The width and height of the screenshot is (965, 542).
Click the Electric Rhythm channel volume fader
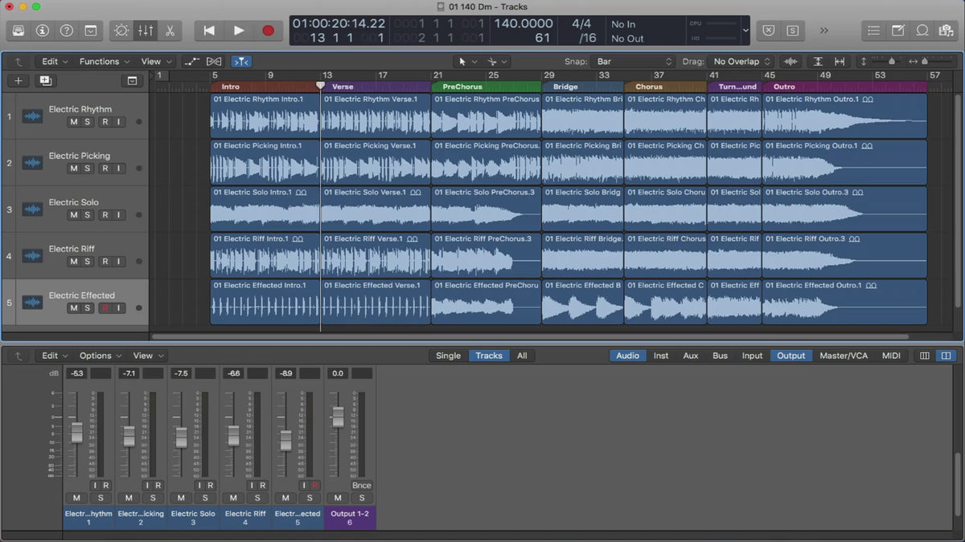pos(76,432)
